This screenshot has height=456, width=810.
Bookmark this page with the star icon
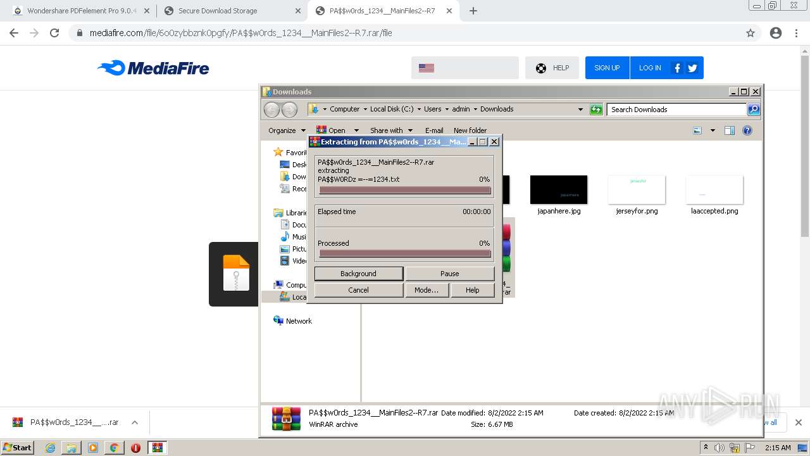coord(751,33)
